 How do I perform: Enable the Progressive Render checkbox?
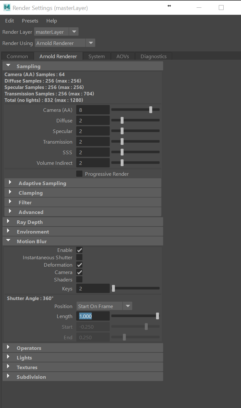click(x=79, y=174)
